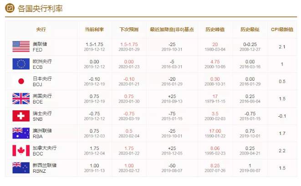Viewport: 301px width, 186px height.
Task: Click the 各国央行利率 page title
Action: tap(40, 9)
